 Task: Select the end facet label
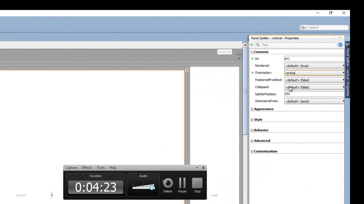214,195
